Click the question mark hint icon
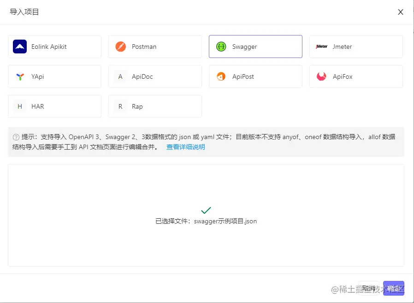Image resolution: width=414 pixels, height=303 pixels. (16, 137)
